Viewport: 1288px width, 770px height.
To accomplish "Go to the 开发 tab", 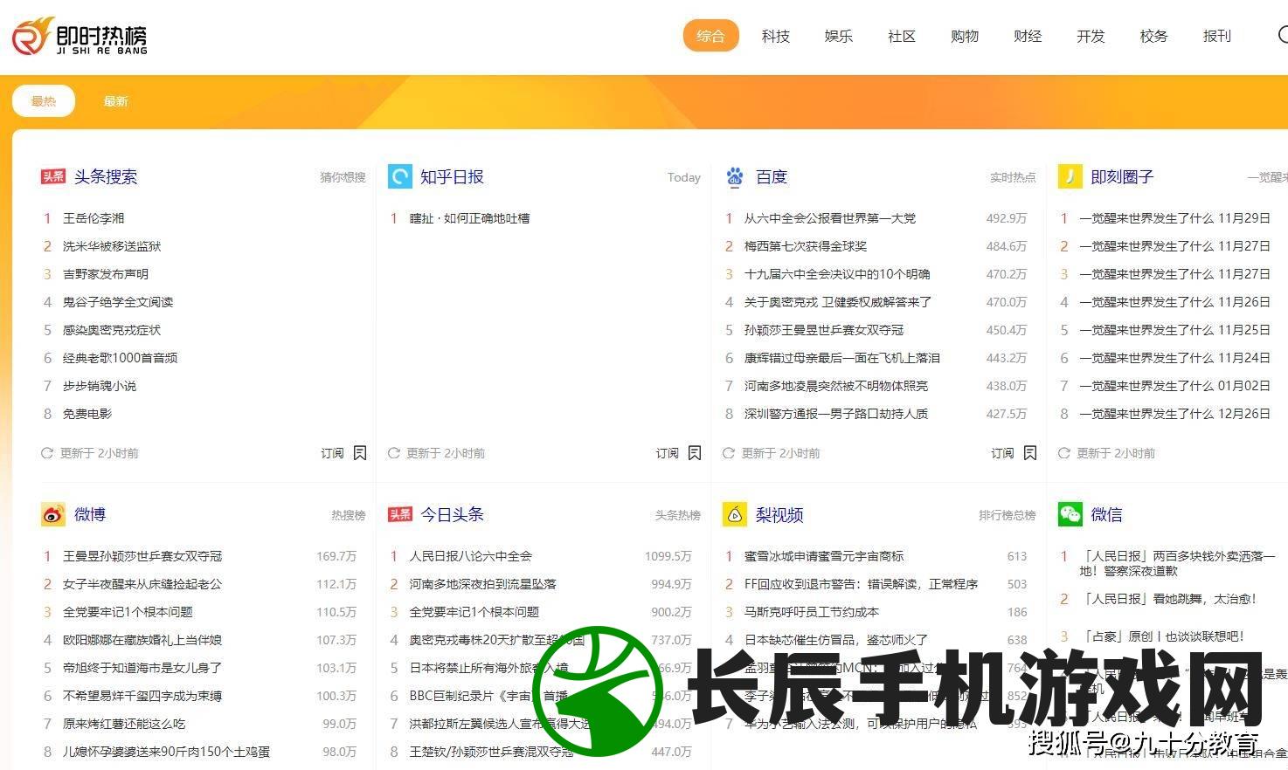I will [1091, 36].
